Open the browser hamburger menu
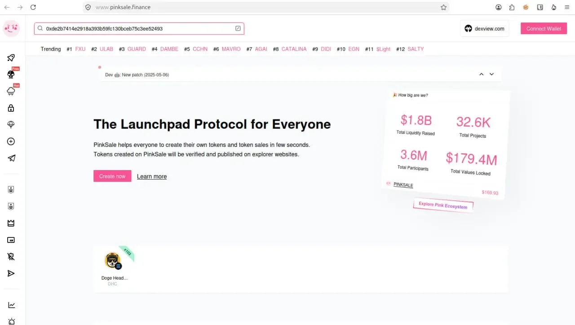This screenshot has height=325, width=575. pyautogui.click(x=567, y=7)
